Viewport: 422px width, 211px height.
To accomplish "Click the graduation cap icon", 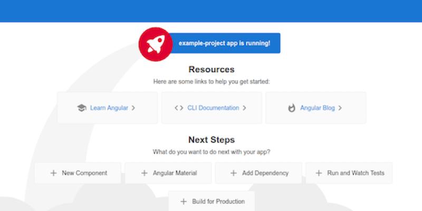I will [81, 108].
